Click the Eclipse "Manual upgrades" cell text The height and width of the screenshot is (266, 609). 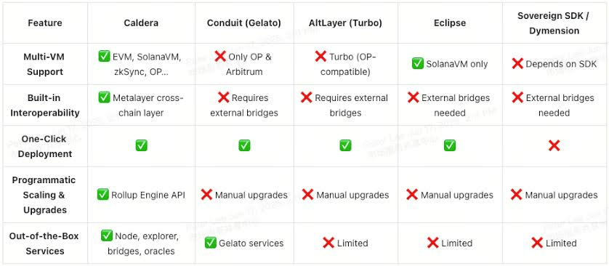point(456,195)
